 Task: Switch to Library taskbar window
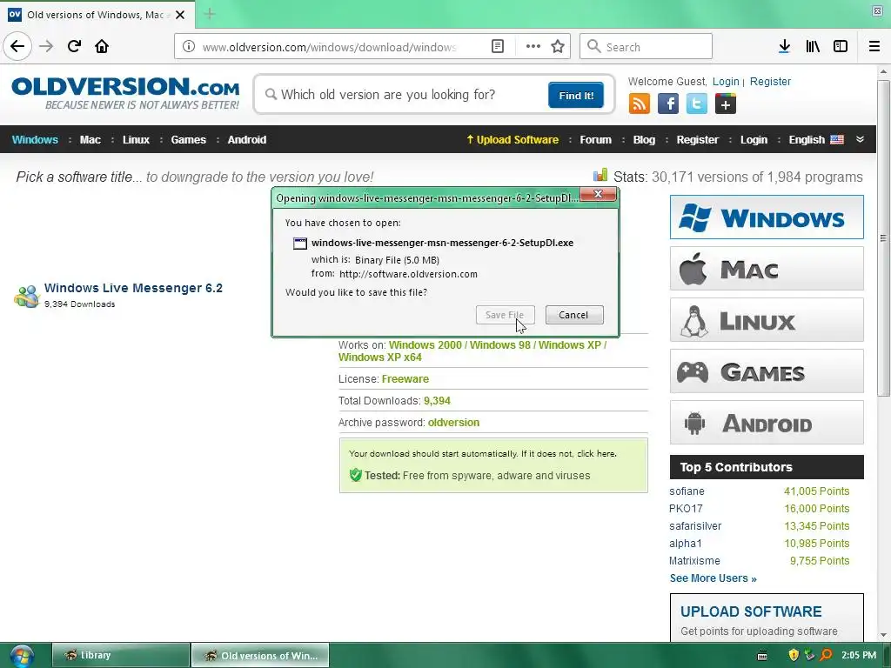[120, 655]
